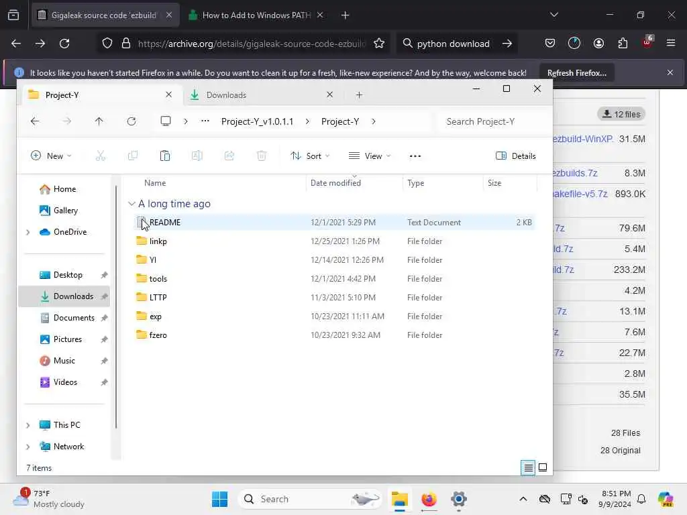Toggle the Details pane button
The width and height of the screenshot is (687, 515).
coord(516,156)
